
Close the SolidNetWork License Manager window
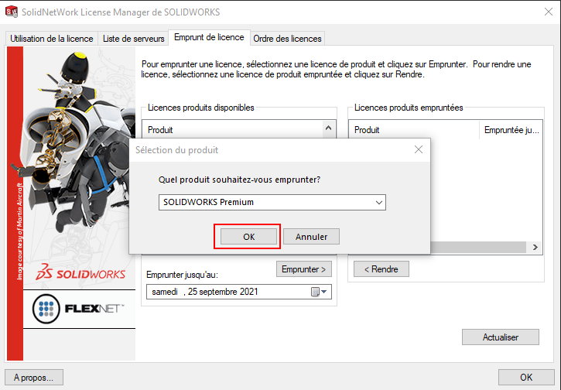tap(548, 12)
